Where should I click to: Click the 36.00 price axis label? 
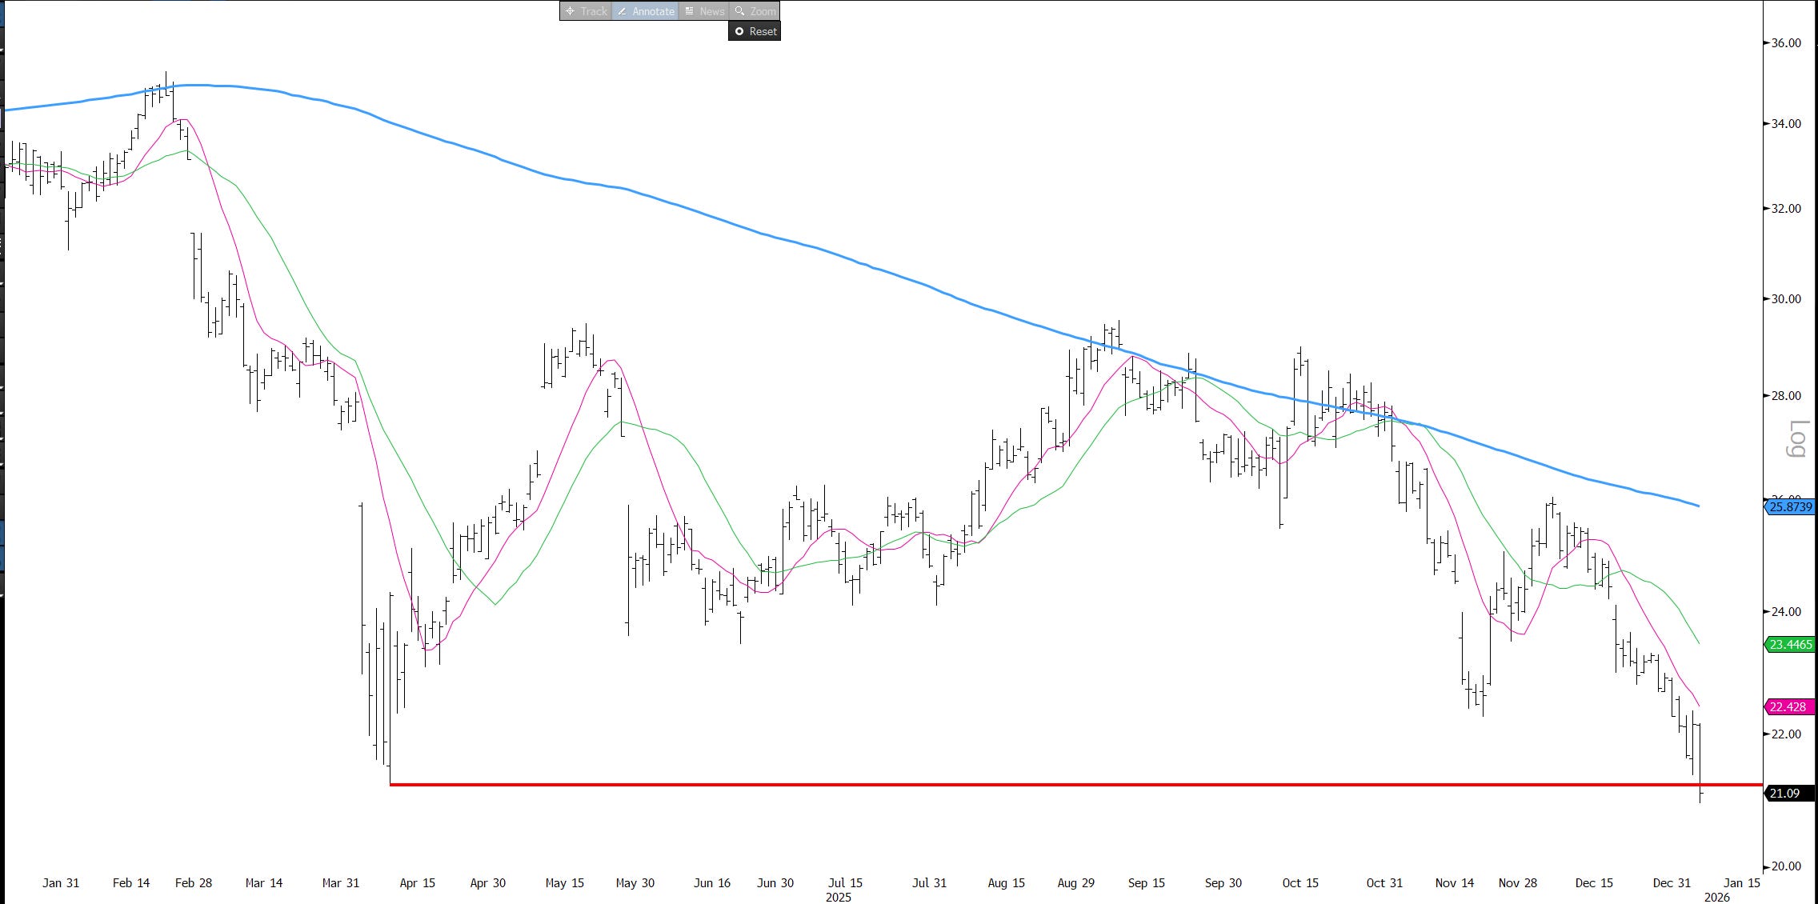tap(1785, 43)
